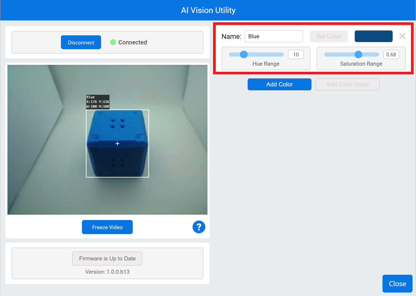Edit the color Name field showing Blue
416x296 pixels.
274,36
